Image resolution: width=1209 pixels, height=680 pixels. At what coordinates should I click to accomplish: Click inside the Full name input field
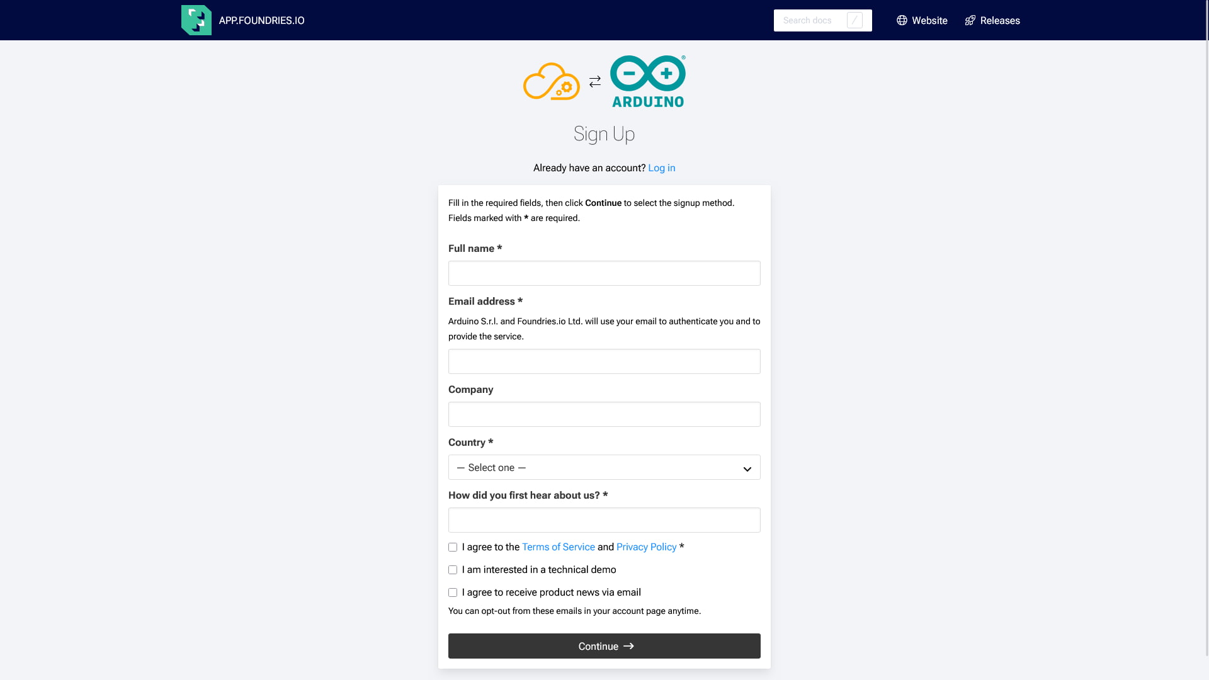[x=604, y=273]
